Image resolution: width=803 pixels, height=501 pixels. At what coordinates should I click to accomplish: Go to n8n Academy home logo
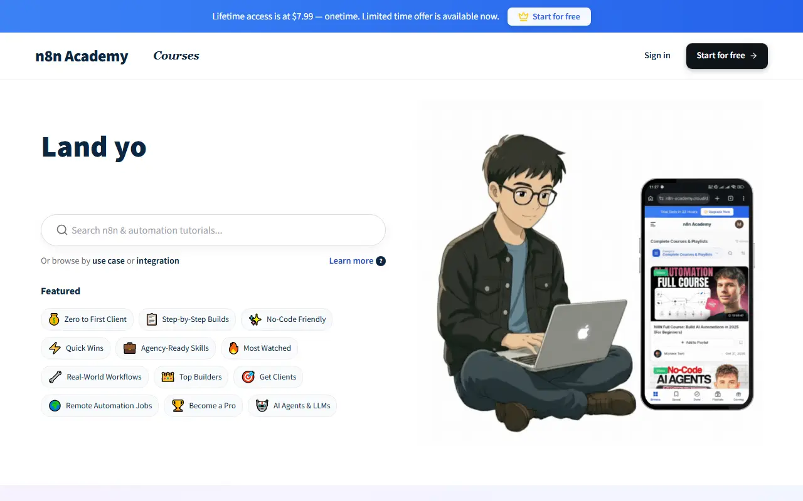click(82, 56)
